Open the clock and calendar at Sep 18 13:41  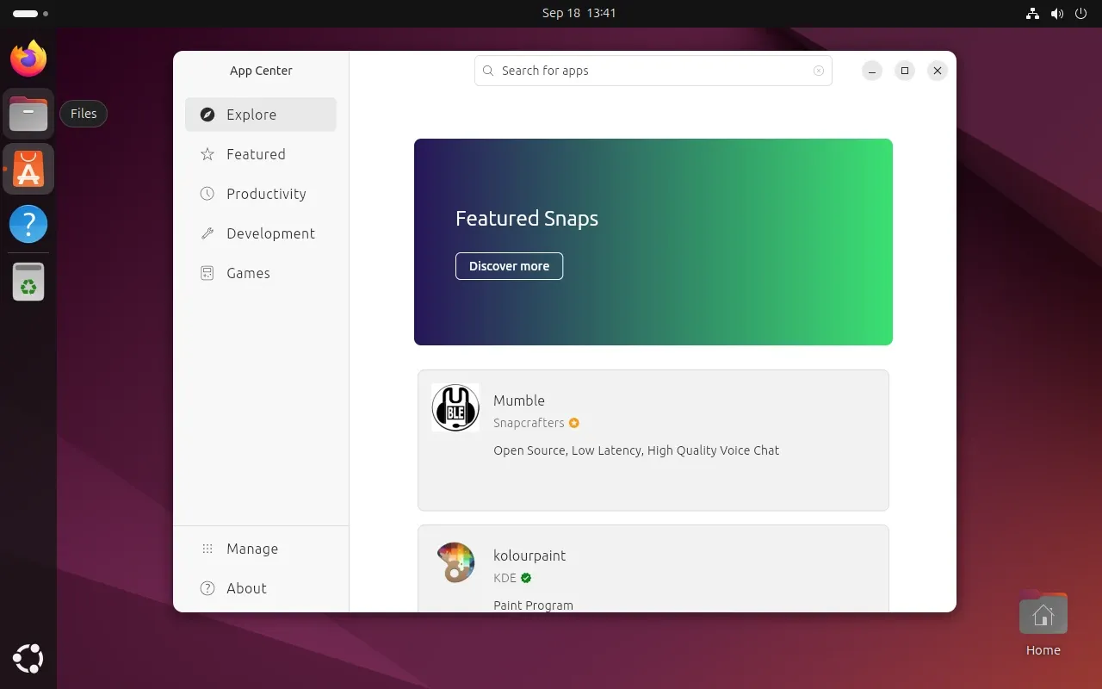coord(579,13)
